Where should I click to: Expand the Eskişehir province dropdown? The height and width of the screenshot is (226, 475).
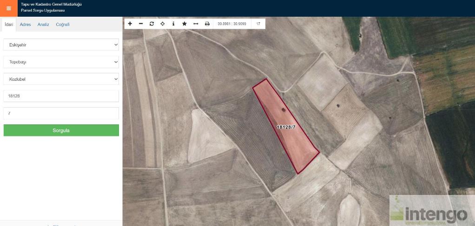click(x=61, y=45)
